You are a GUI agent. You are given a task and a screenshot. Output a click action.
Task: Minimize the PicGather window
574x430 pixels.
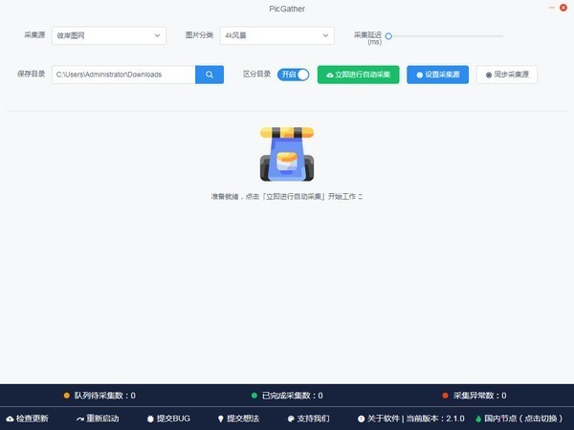[552, 8]
